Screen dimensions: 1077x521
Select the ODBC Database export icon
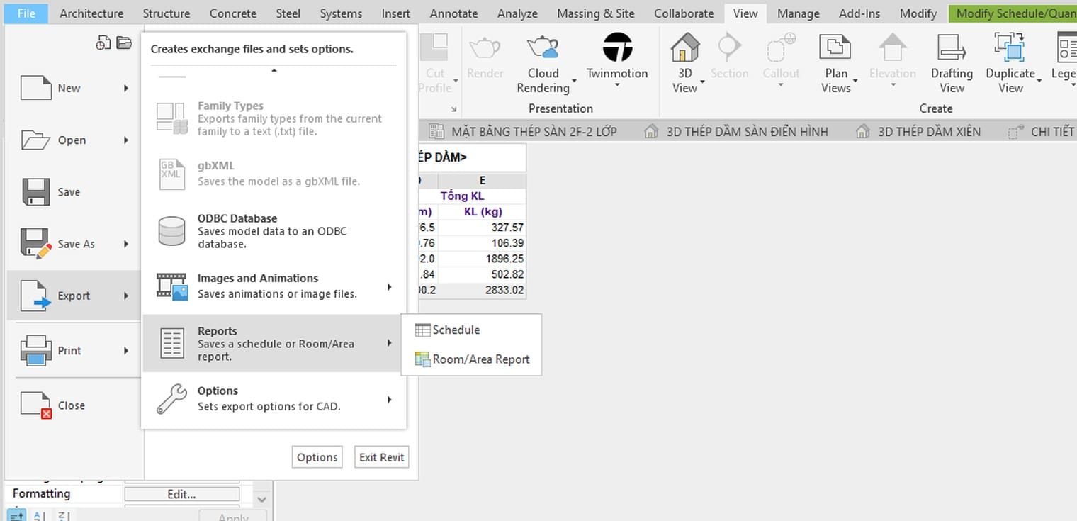(171, 231)
